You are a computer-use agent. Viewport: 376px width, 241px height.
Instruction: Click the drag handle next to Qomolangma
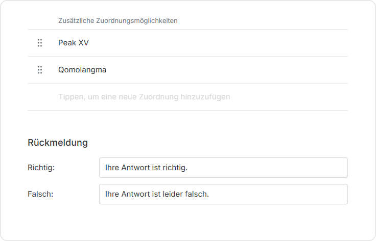(40, 70)
